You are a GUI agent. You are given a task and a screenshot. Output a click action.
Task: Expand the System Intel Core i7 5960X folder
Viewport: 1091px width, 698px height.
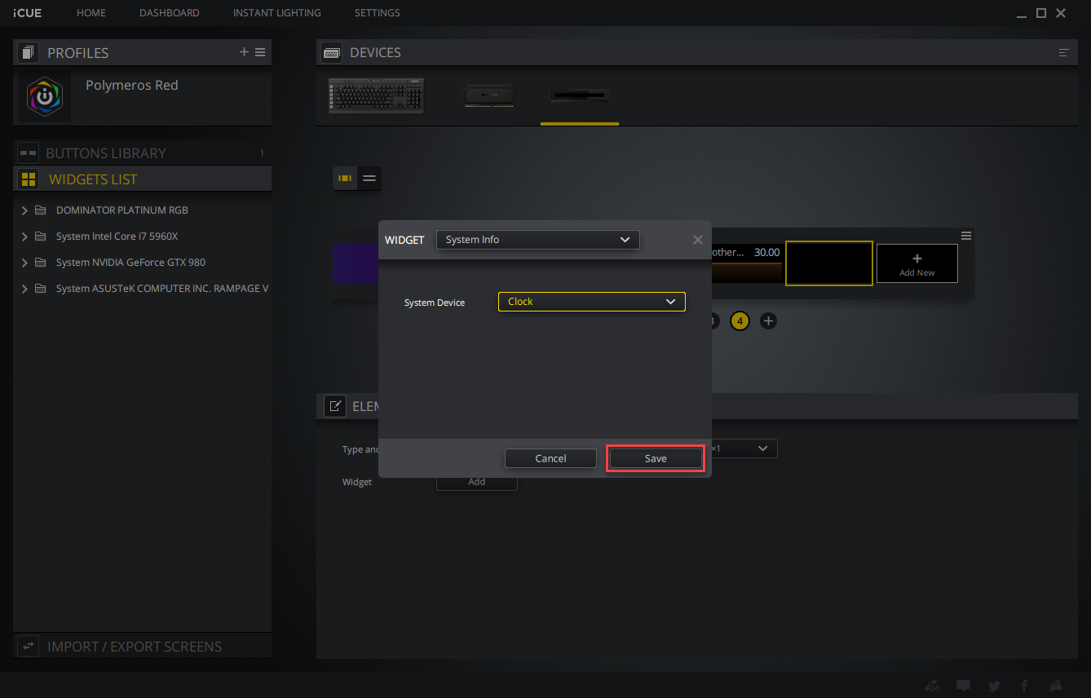(24, 236)
